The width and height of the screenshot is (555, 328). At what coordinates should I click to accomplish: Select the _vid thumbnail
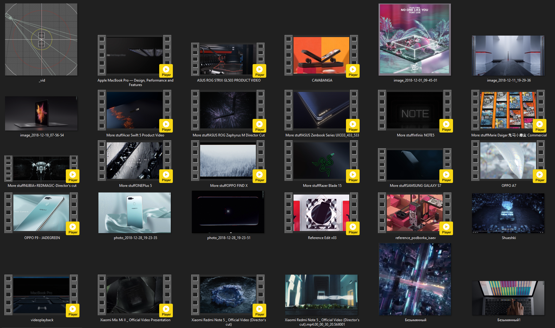coord(41,39)
